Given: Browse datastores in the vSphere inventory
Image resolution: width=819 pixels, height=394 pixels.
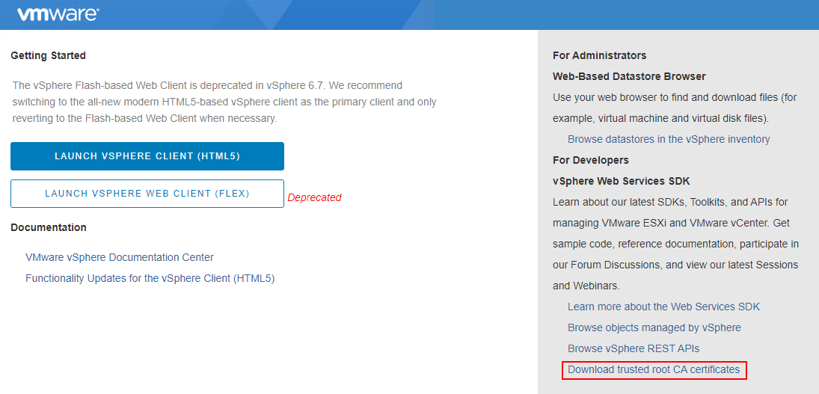Looking at the screenshot, I should coord(669,139).
